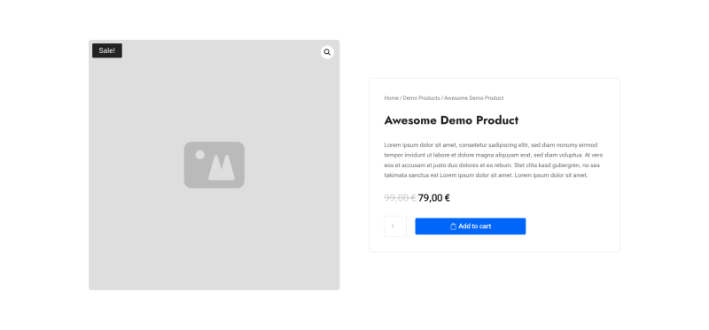Click the quantity input field

pyautogui.click(x=395, y=226)
